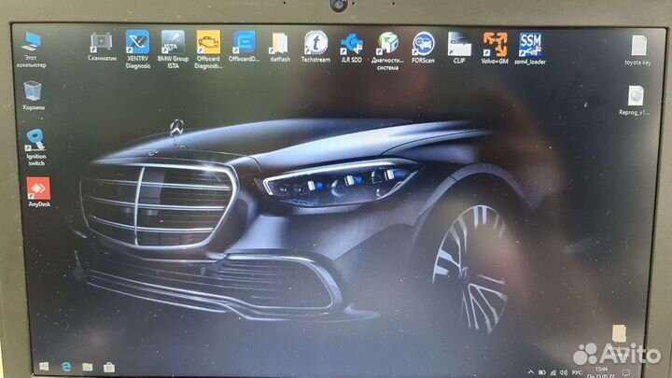Select the Volvo+GM desktop icon
Image resolution: width=672 pixels, height=378 pixels.
[x=495, y=44]
